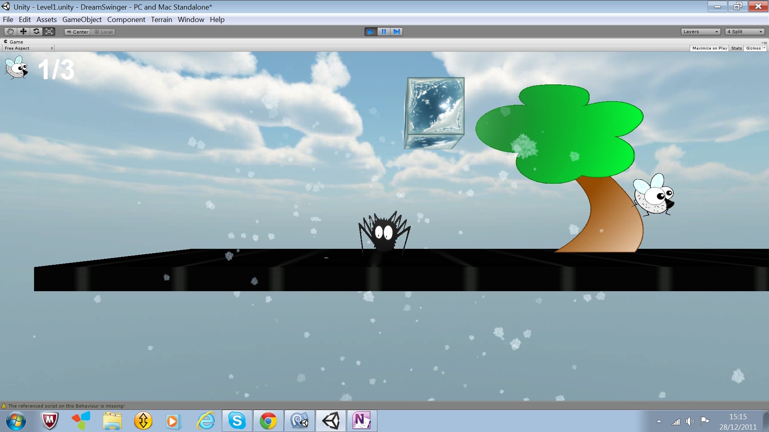Screen dimensions: 769x432
Task: Click the ice cube in game view
Action: click(x=435, y=113)
